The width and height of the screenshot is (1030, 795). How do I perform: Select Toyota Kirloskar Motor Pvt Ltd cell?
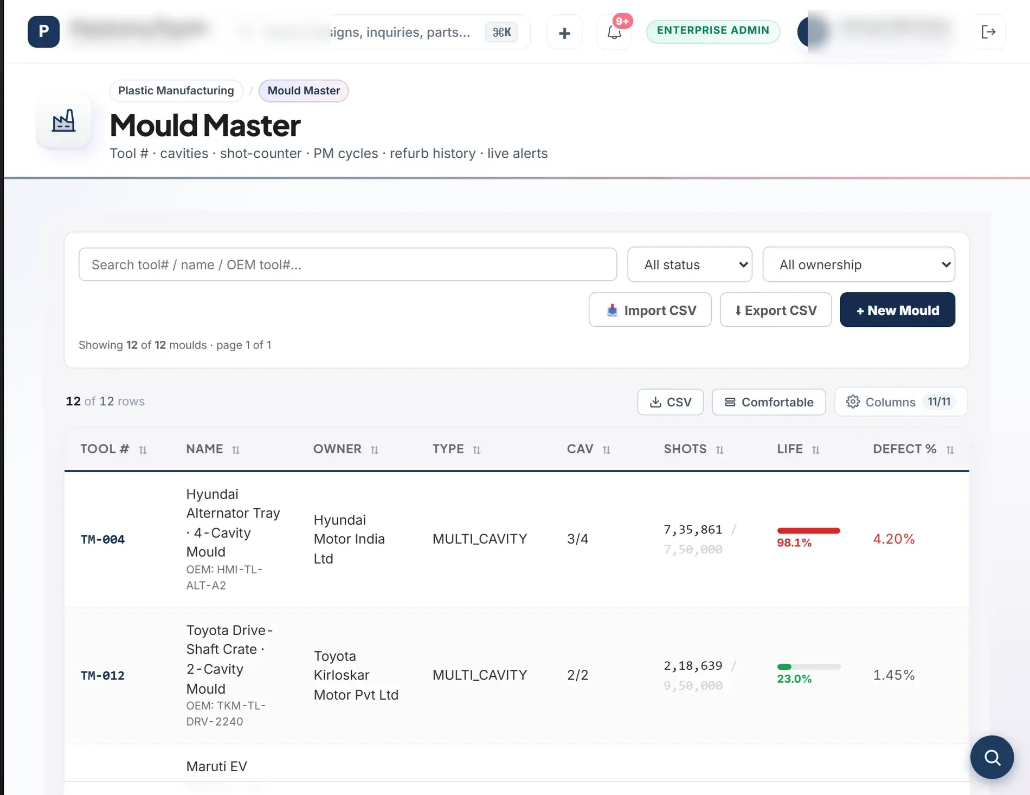point(356,675)
